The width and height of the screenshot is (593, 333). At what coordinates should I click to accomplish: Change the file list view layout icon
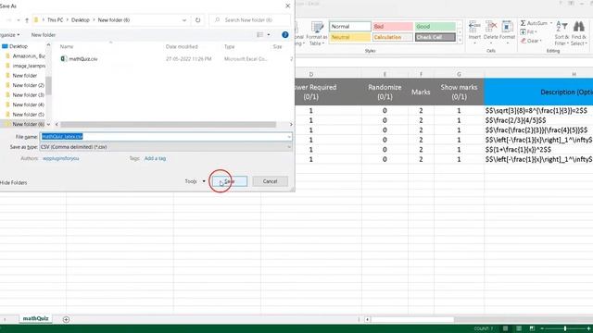259,35
